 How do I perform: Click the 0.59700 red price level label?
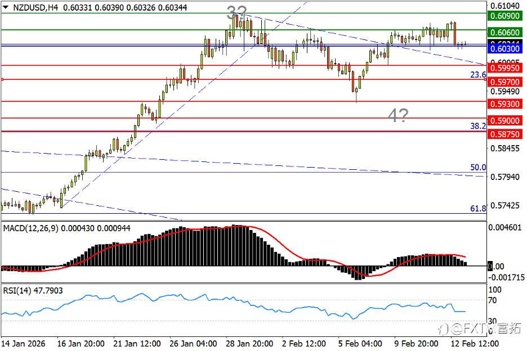[505, 82]
